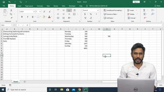Align text left
164x92 pixels.
58,14
